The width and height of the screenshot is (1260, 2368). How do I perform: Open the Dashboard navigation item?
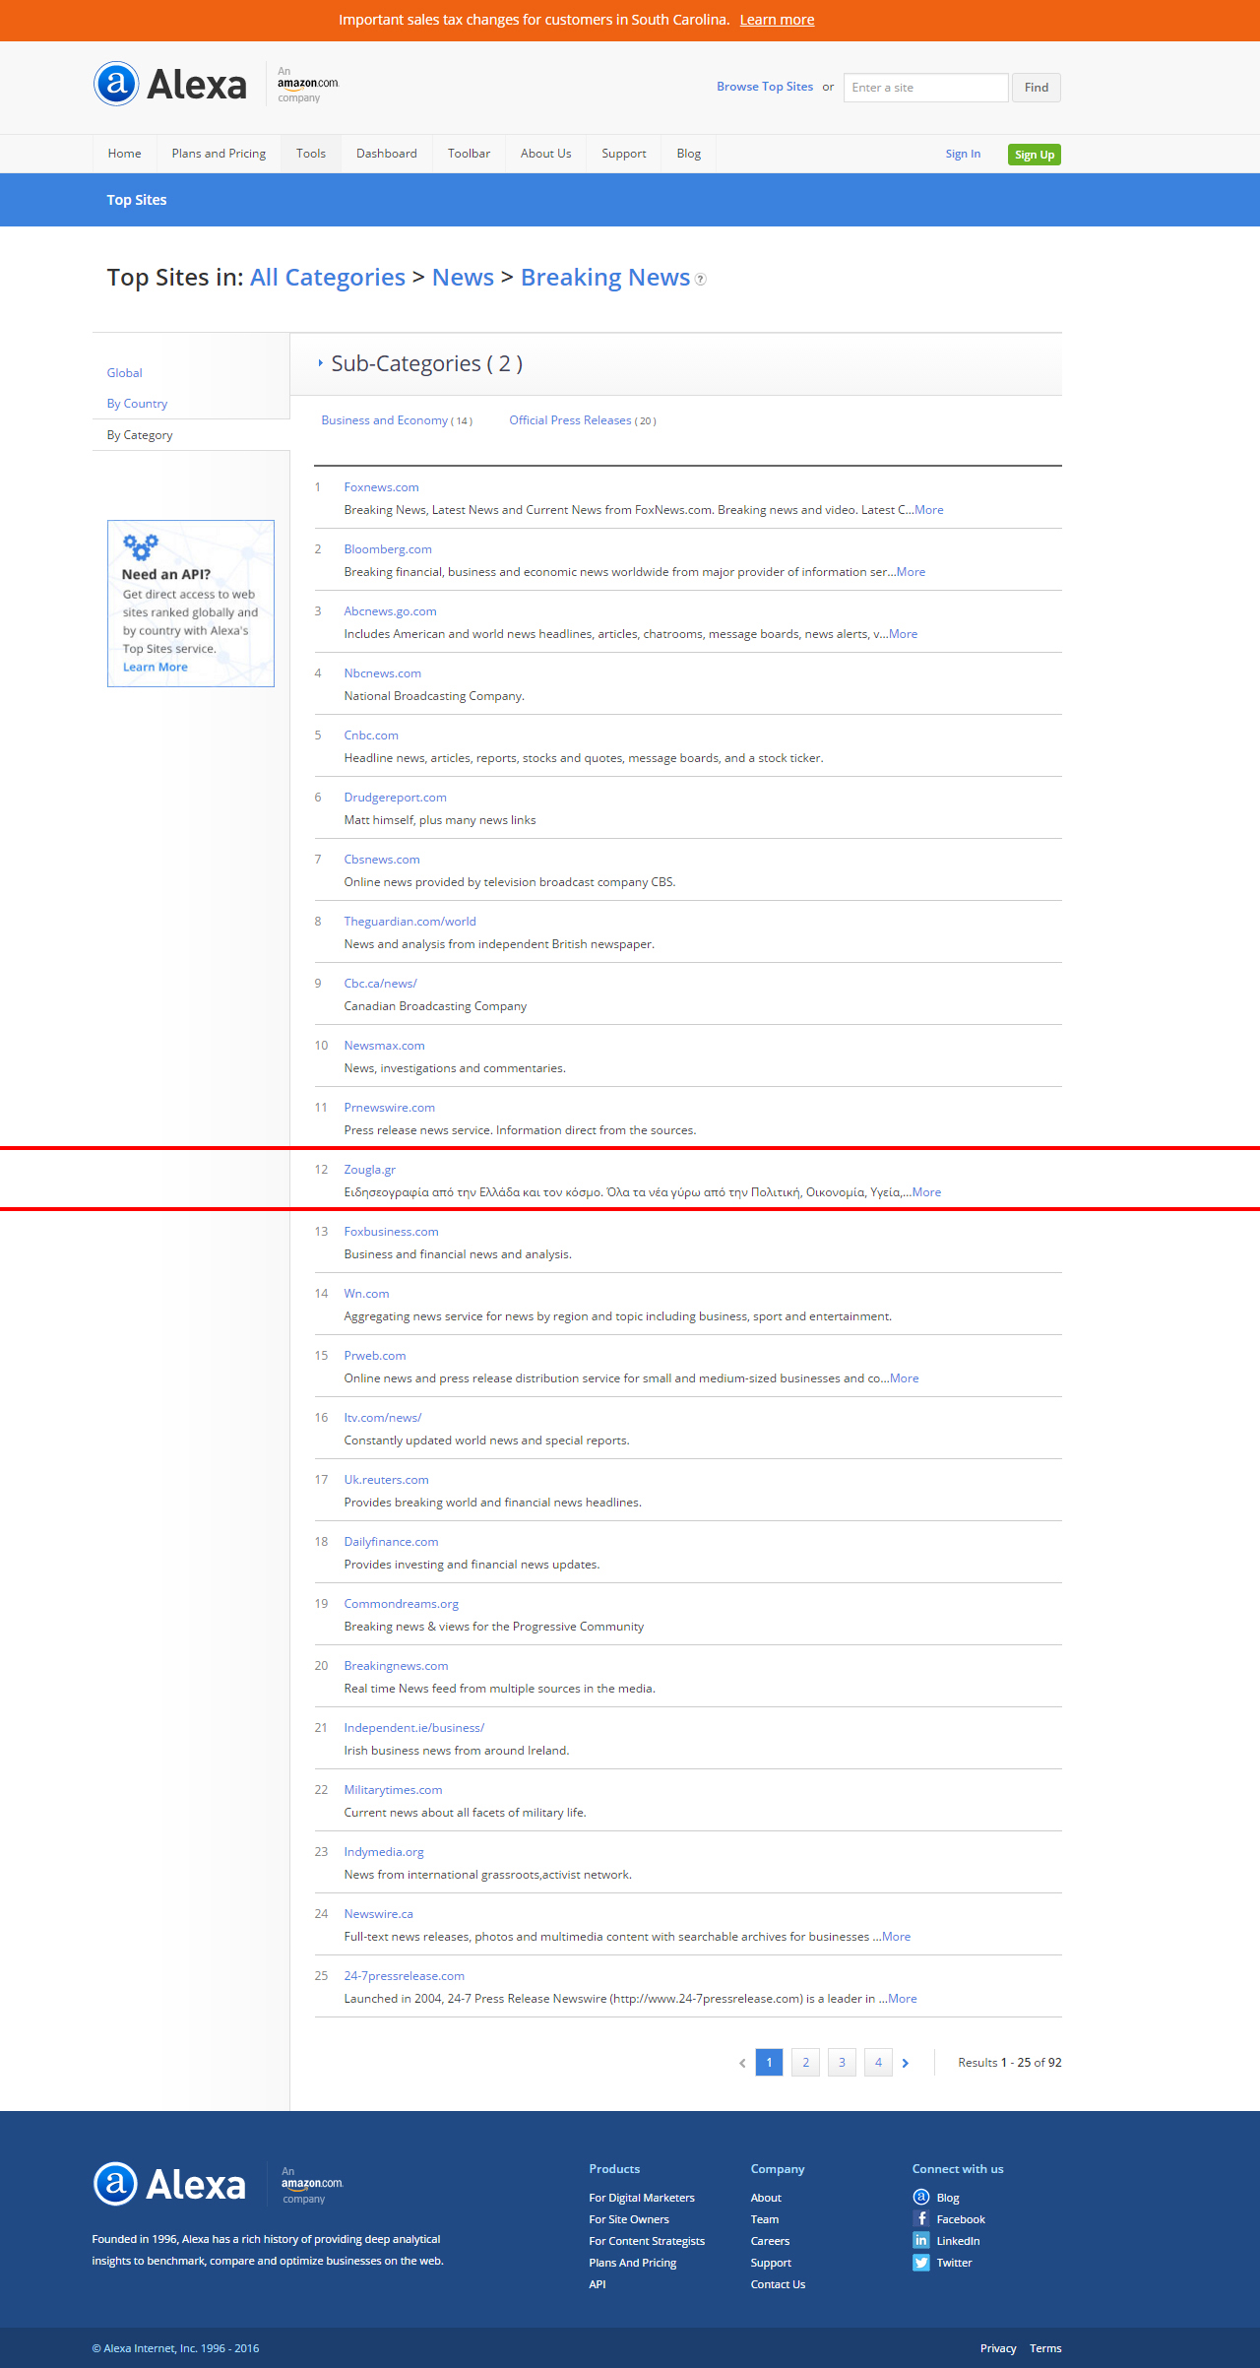(386, 154)
